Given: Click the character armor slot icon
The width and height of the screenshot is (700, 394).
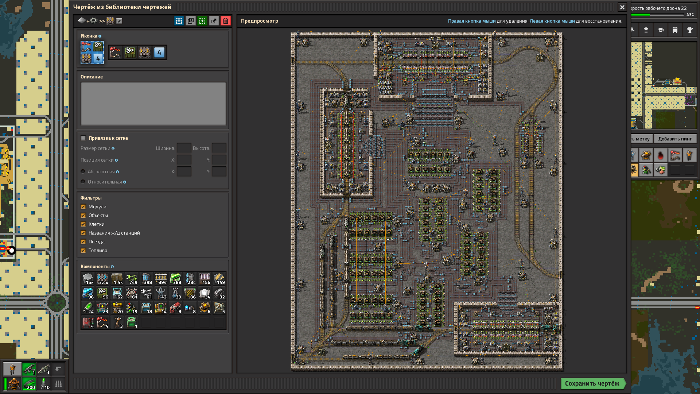Looking at the screenshot, I should (x=14, y=384).
